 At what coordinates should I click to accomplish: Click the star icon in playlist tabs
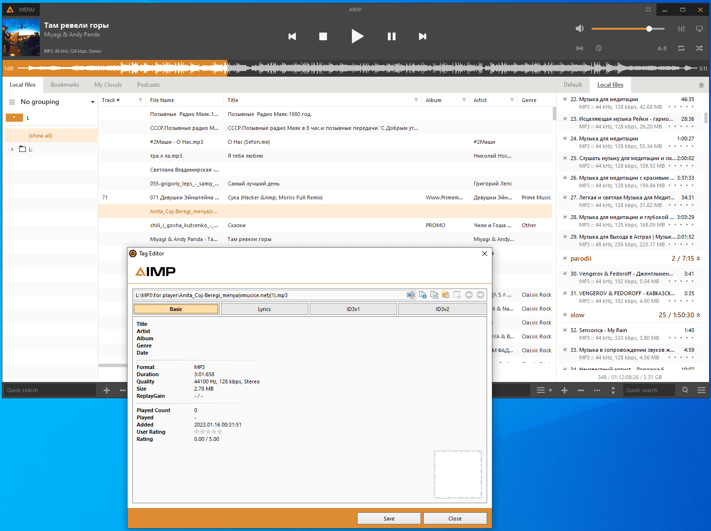(x=701, y=85)
